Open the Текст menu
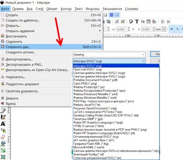Viewport: 183px width, 160px height. click(79, 9)
